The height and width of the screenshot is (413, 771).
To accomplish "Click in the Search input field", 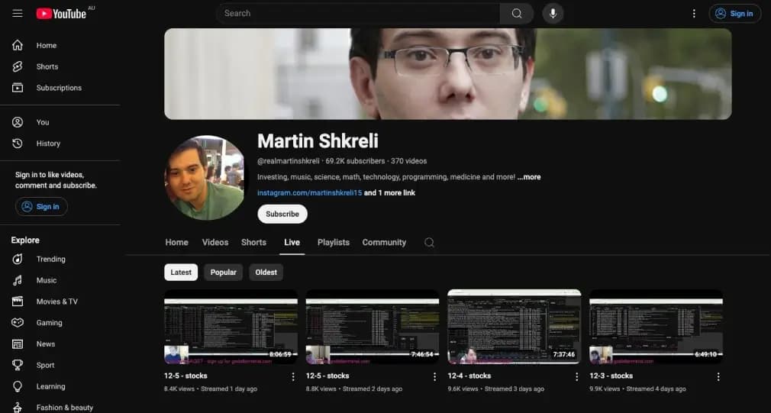I will tap(358, 13).
